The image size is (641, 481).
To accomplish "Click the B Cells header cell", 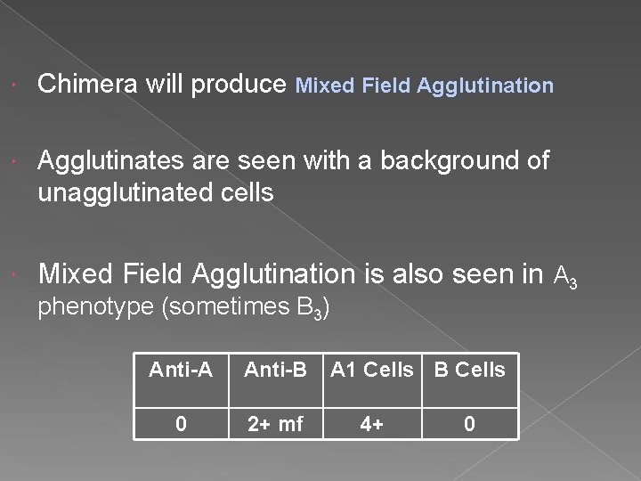I will (470, 380).
